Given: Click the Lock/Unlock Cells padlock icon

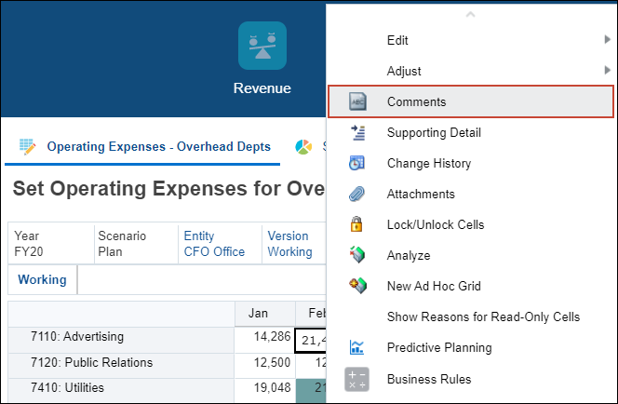Looking at the screenshot, I should [x=356, y=224].
